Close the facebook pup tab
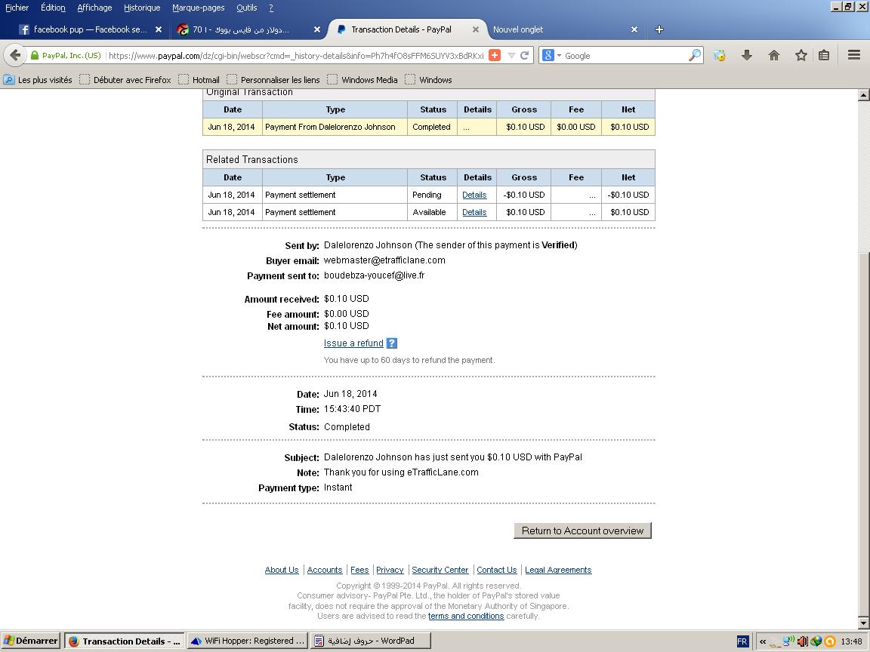This screenshot has height=652, width=870. click(x=159, y=29)
